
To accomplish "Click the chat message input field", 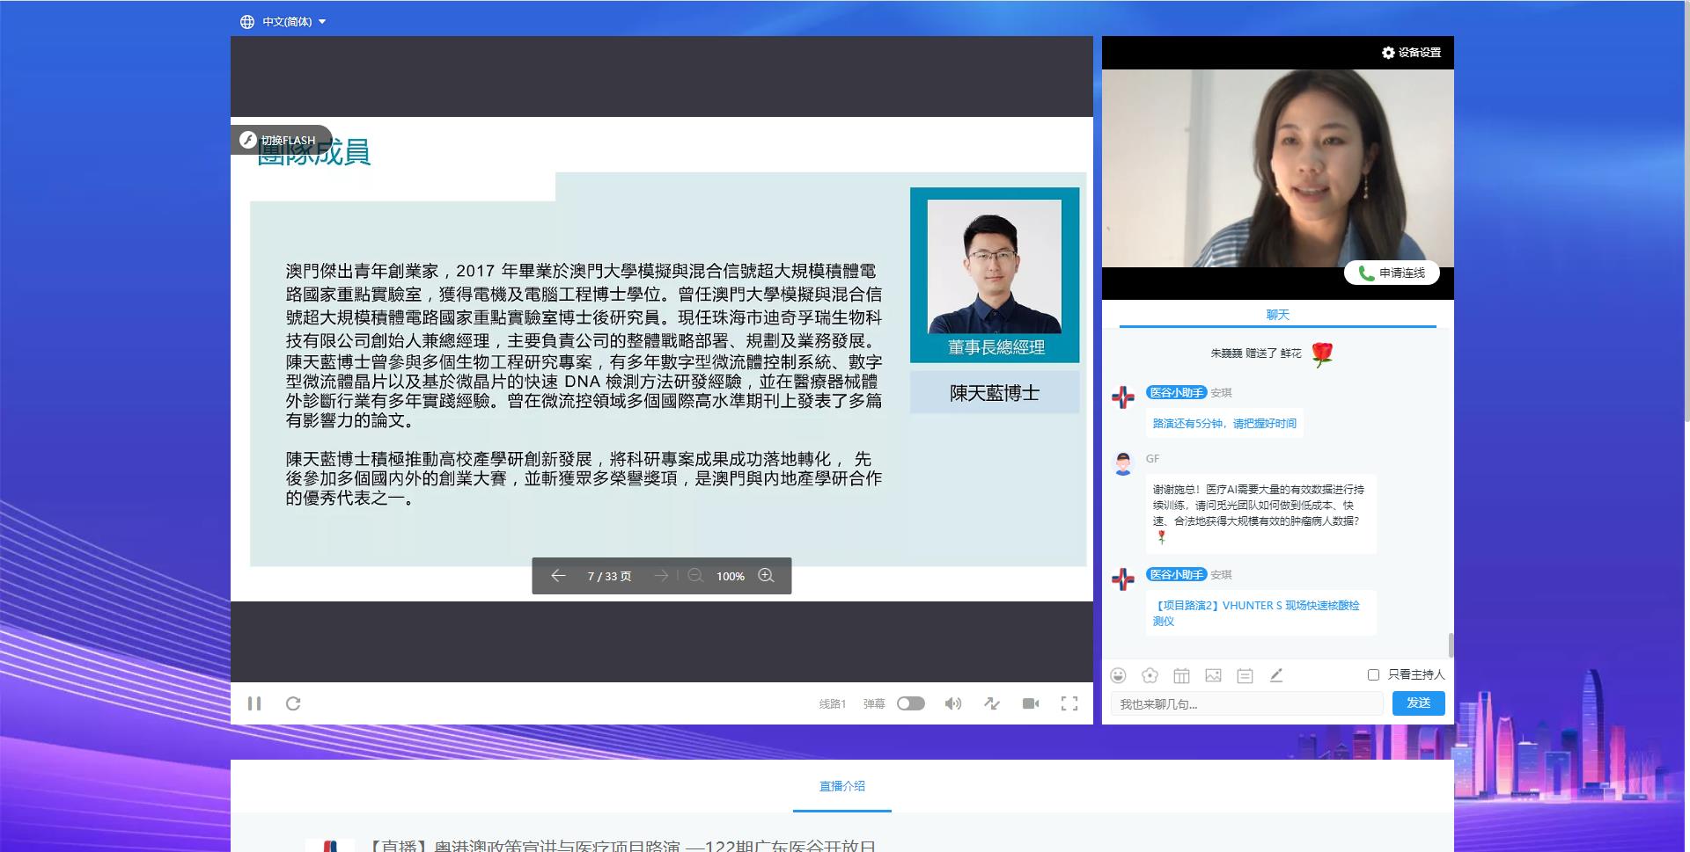I will pyautogui.click(x=1246, y=704).
